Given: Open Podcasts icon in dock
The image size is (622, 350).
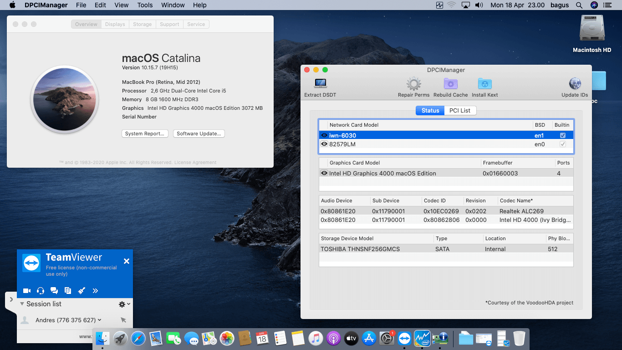Looking at the screenshot, I should [333, 338].
